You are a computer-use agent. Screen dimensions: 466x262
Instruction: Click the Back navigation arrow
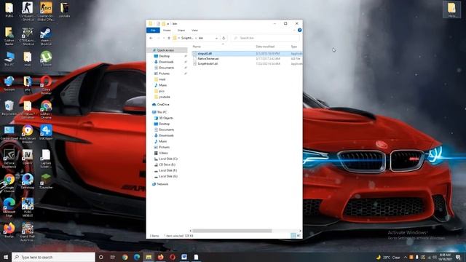click(151, 38)
